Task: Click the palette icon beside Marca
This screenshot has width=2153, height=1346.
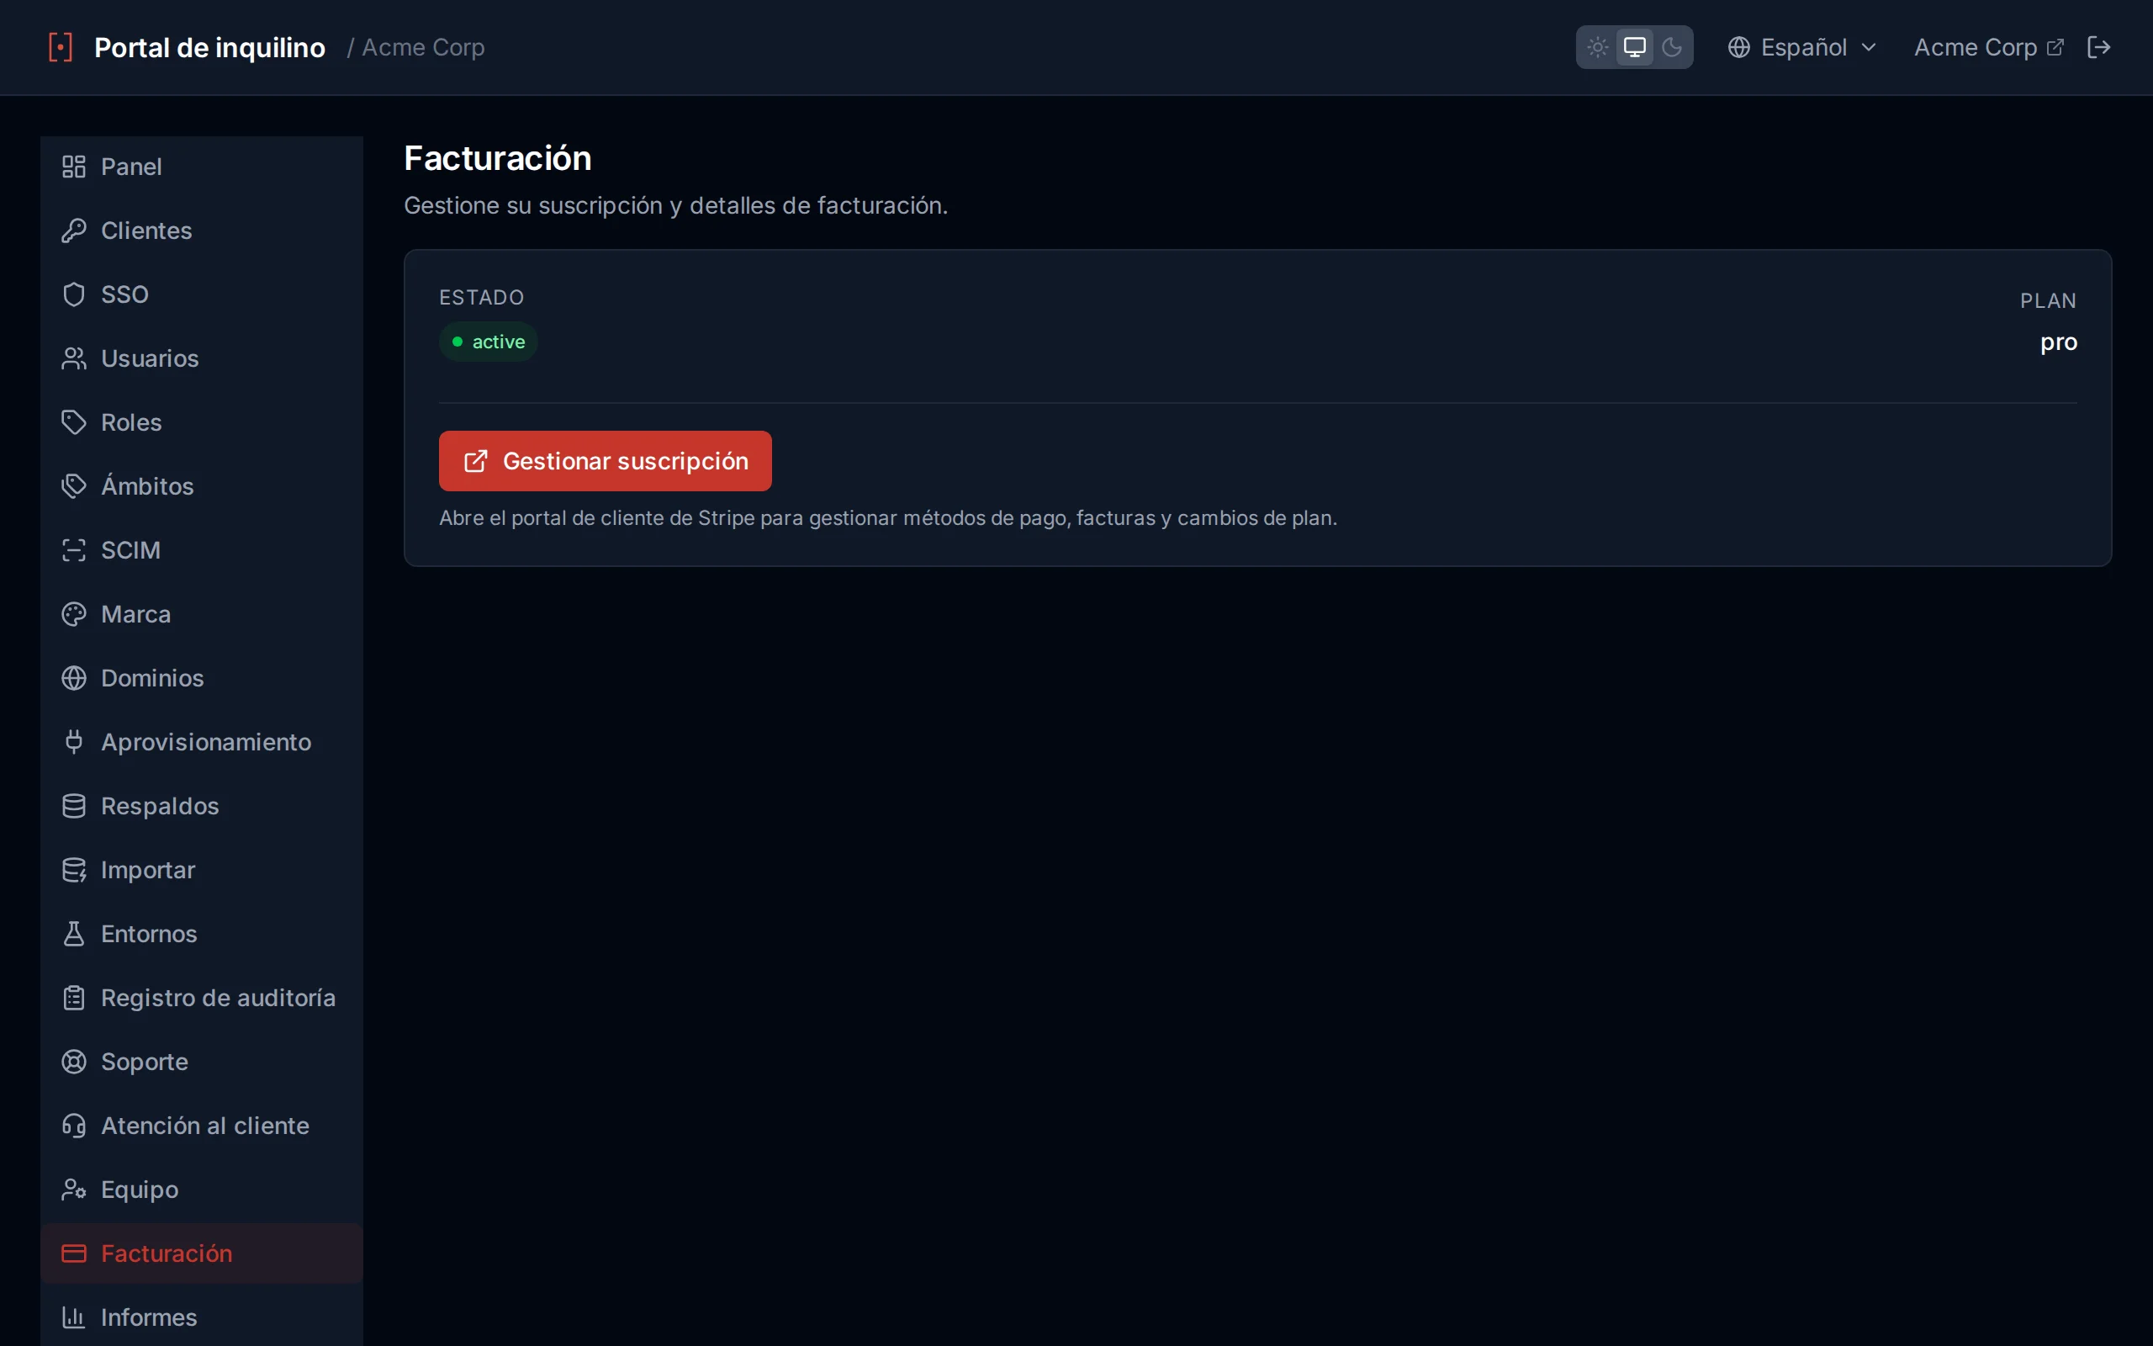Action: click(x=74, y=614)
